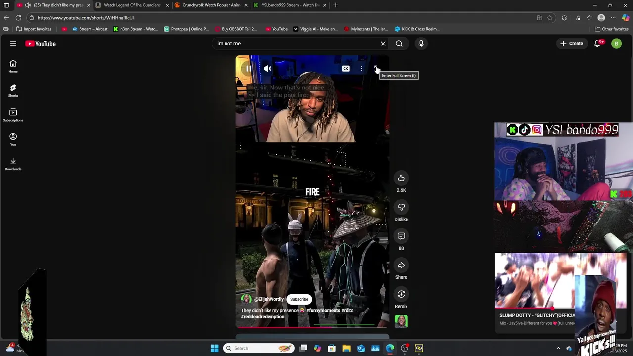Click the browser address bar URL

pyautogui.click(x=85, y=18)
